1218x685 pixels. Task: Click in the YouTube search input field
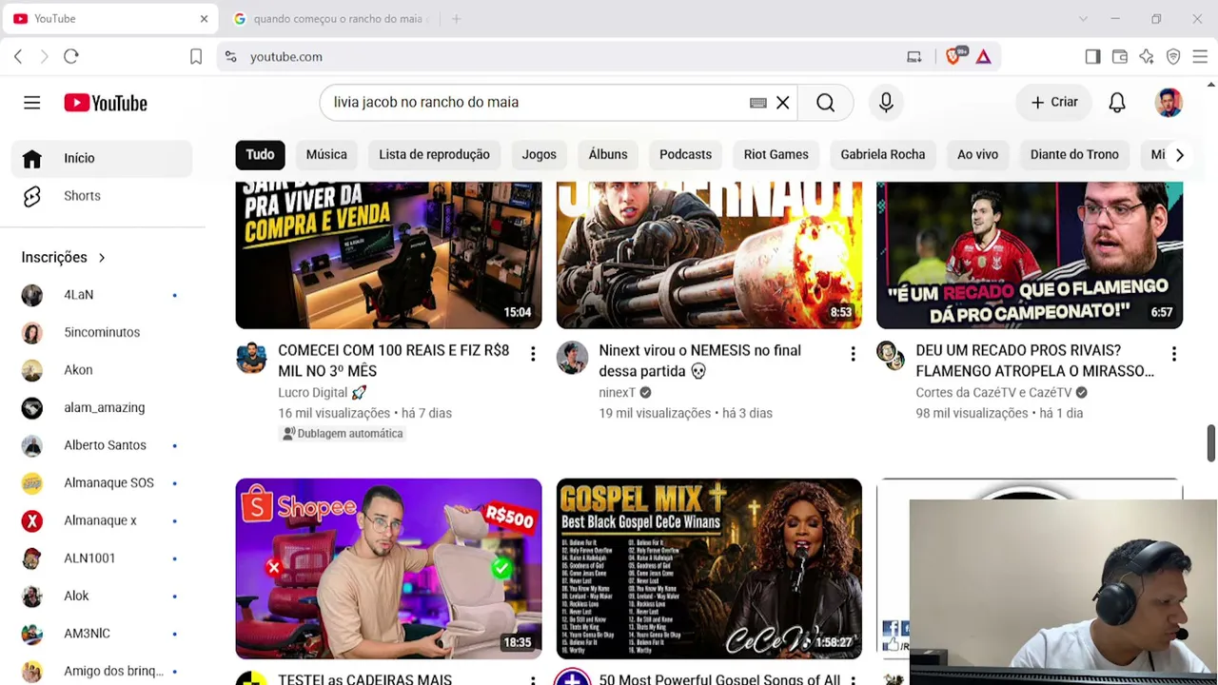[x=538, y=103]
